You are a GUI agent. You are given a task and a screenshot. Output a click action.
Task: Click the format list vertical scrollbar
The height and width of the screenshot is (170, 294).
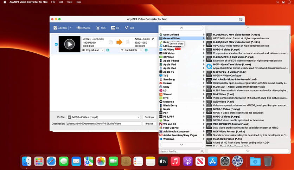point(289,53)
